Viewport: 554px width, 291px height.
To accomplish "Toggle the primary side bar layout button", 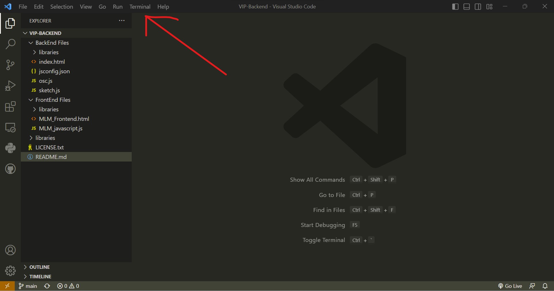I will pos(455,7).
